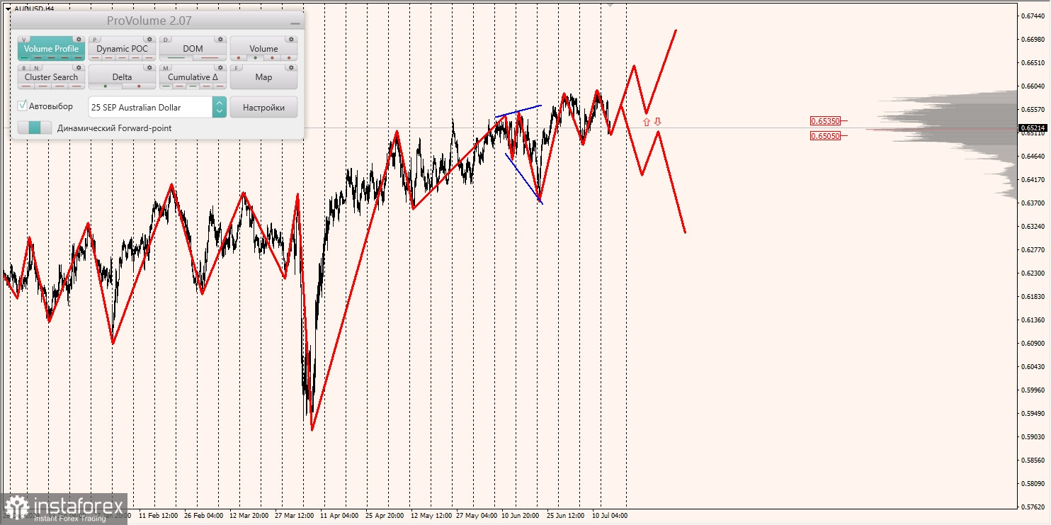The height and width of the screenshot is (525, 1051).
Task: Activate the Cluster Search module
Action: coord(51,77)
